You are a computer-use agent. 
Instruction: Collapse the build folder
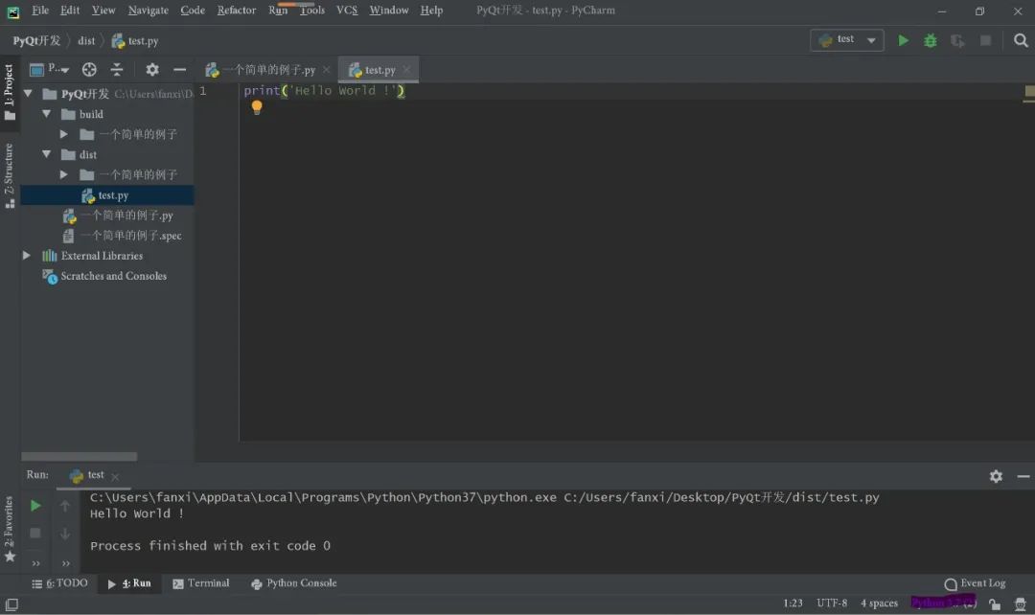46,114
